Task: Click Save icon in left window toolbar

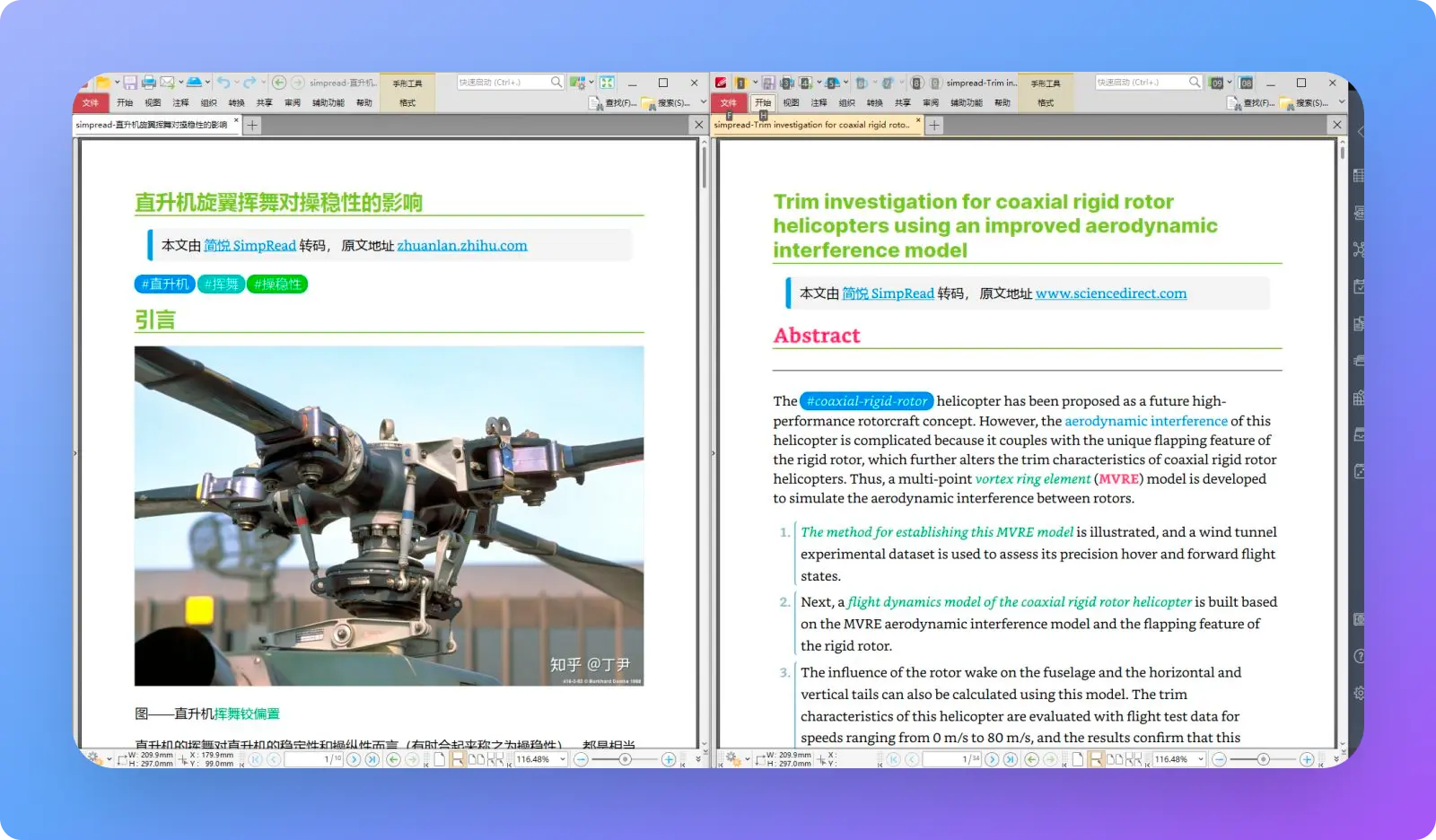Action: click(130, 83)
